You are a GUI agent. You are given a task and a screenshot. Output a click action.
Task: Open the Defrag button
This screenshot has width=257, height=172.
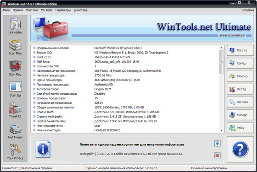(x=240, y=89)
